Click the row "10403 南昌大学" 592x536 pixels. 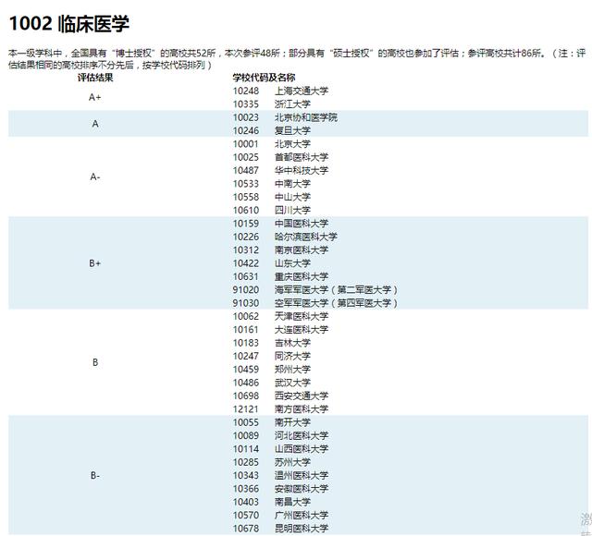272,502
